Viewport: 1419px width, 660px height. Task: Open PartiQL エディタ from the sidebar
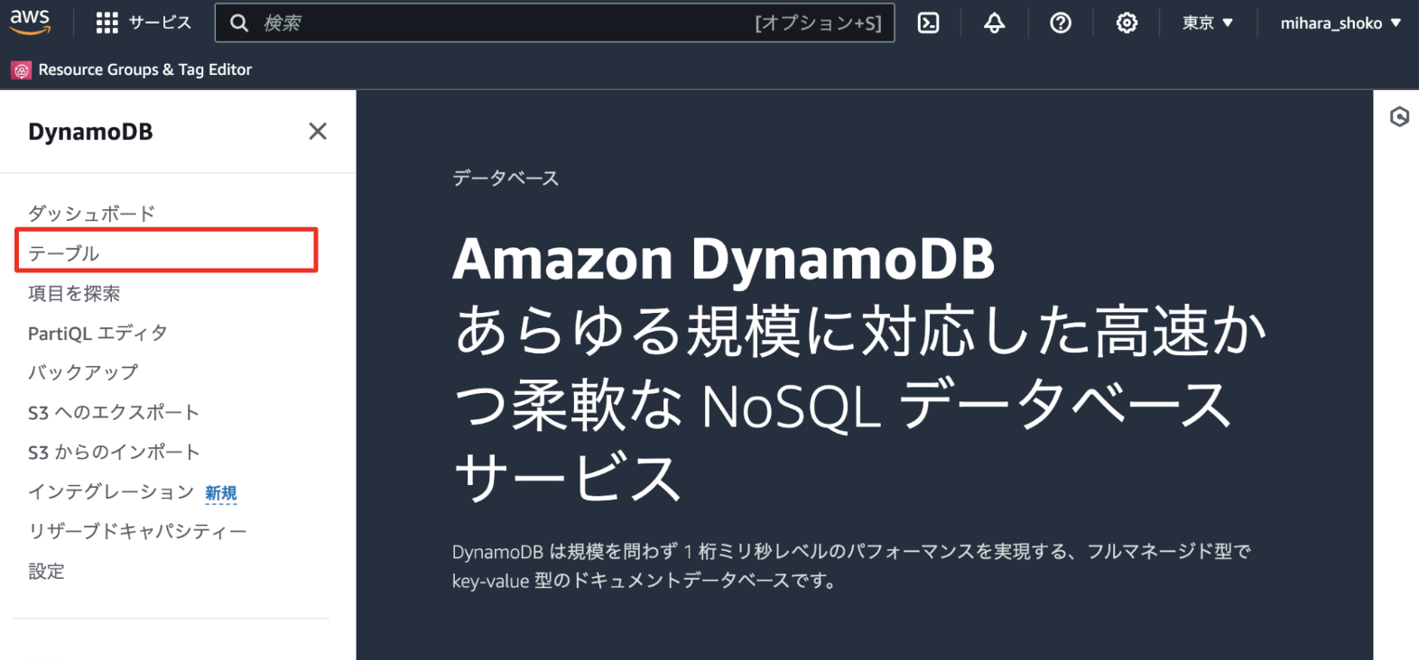tap(97, 332)
